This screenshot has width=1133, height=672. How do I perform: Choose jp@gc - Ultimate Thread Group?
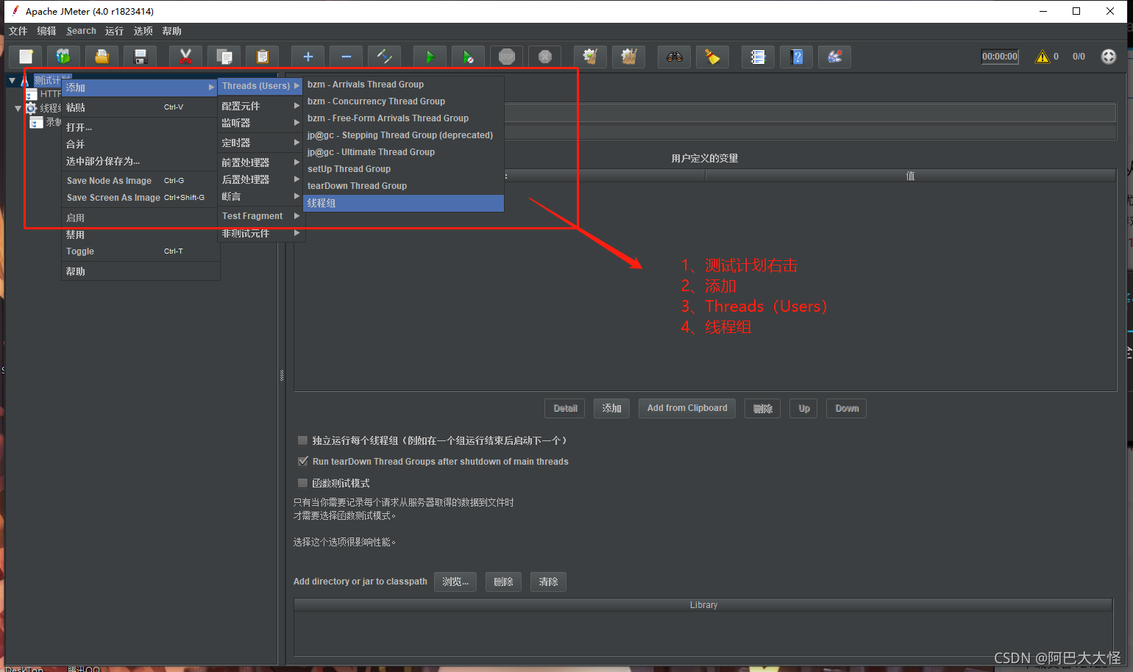(x=404, y=152)
